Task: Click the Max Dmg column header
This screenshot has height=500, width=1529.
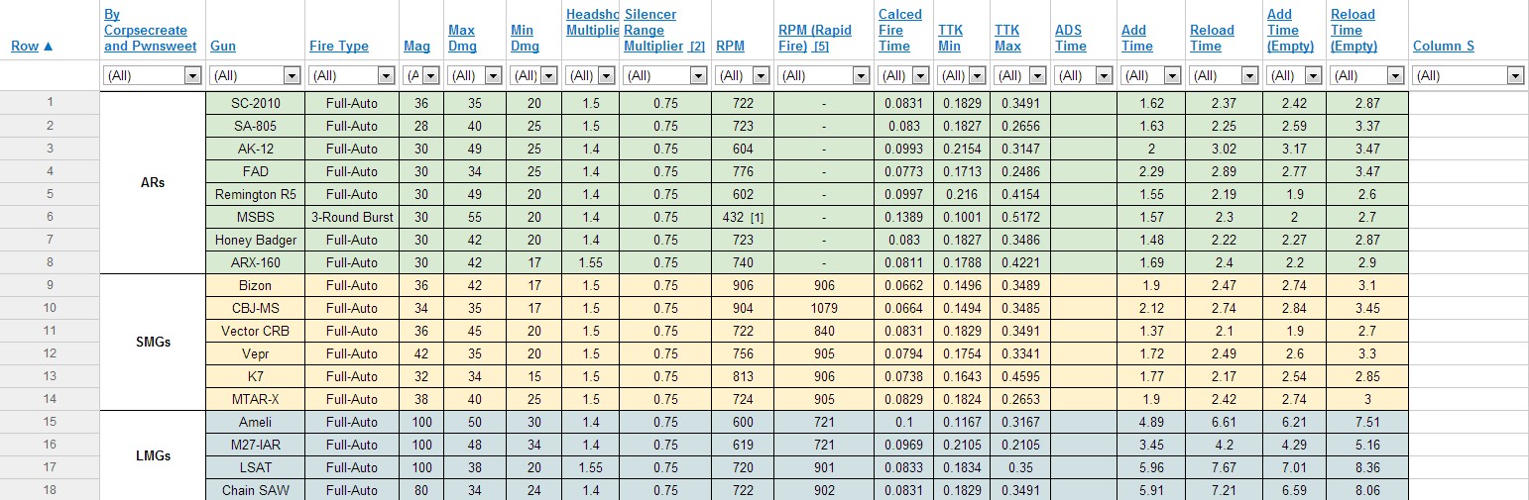Action: (462, 39)
